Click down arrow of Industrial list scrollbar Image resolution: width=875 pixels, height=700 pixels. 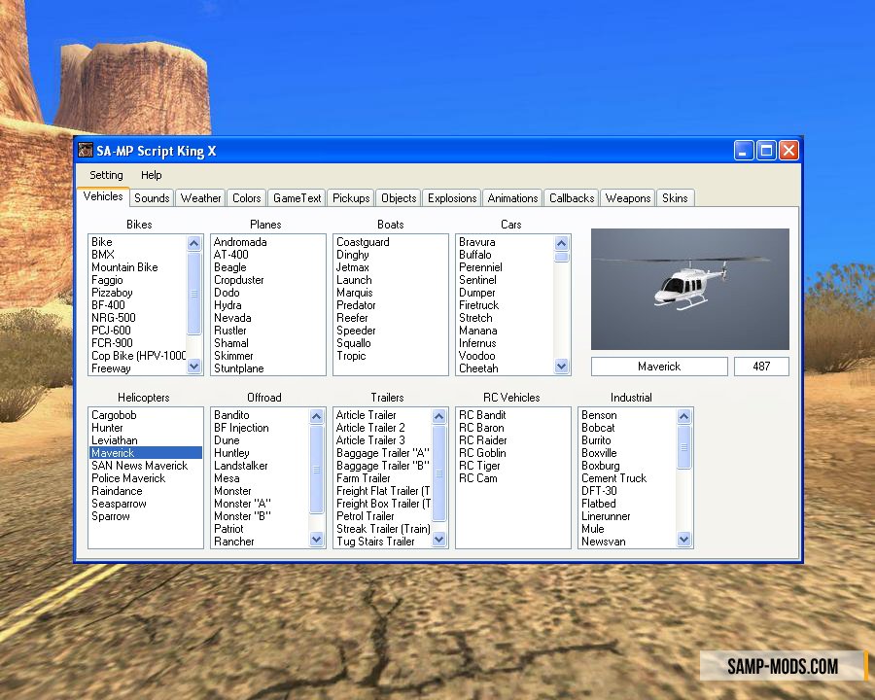point(684,540)
